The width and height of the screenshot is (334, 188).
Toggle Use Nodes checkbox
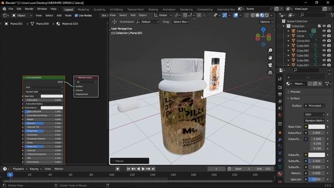coord(76,15)
